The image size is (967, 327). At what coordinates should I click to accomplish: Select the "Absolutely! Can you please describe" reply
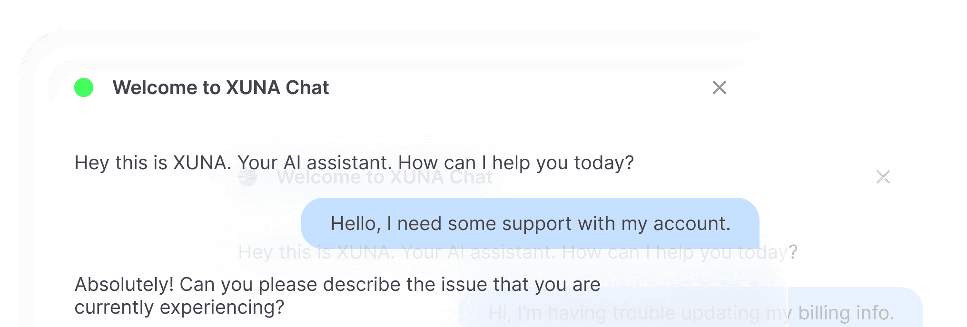click(337, 296)
